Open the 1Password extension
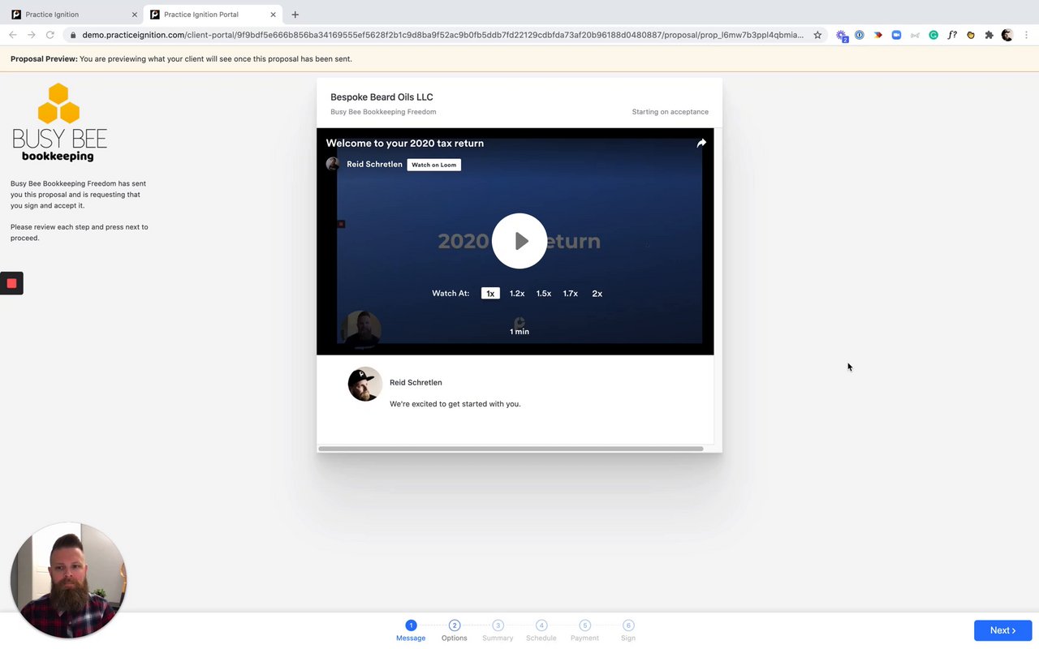The height and width of the screenshot is (649, 1039). [x=860, y=35]
